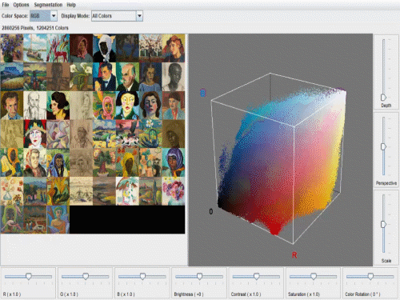The height and width of the screenshot is (300, 400).
Task: Click the purple flowers painting thumbnail
Action: pos(12,48)
